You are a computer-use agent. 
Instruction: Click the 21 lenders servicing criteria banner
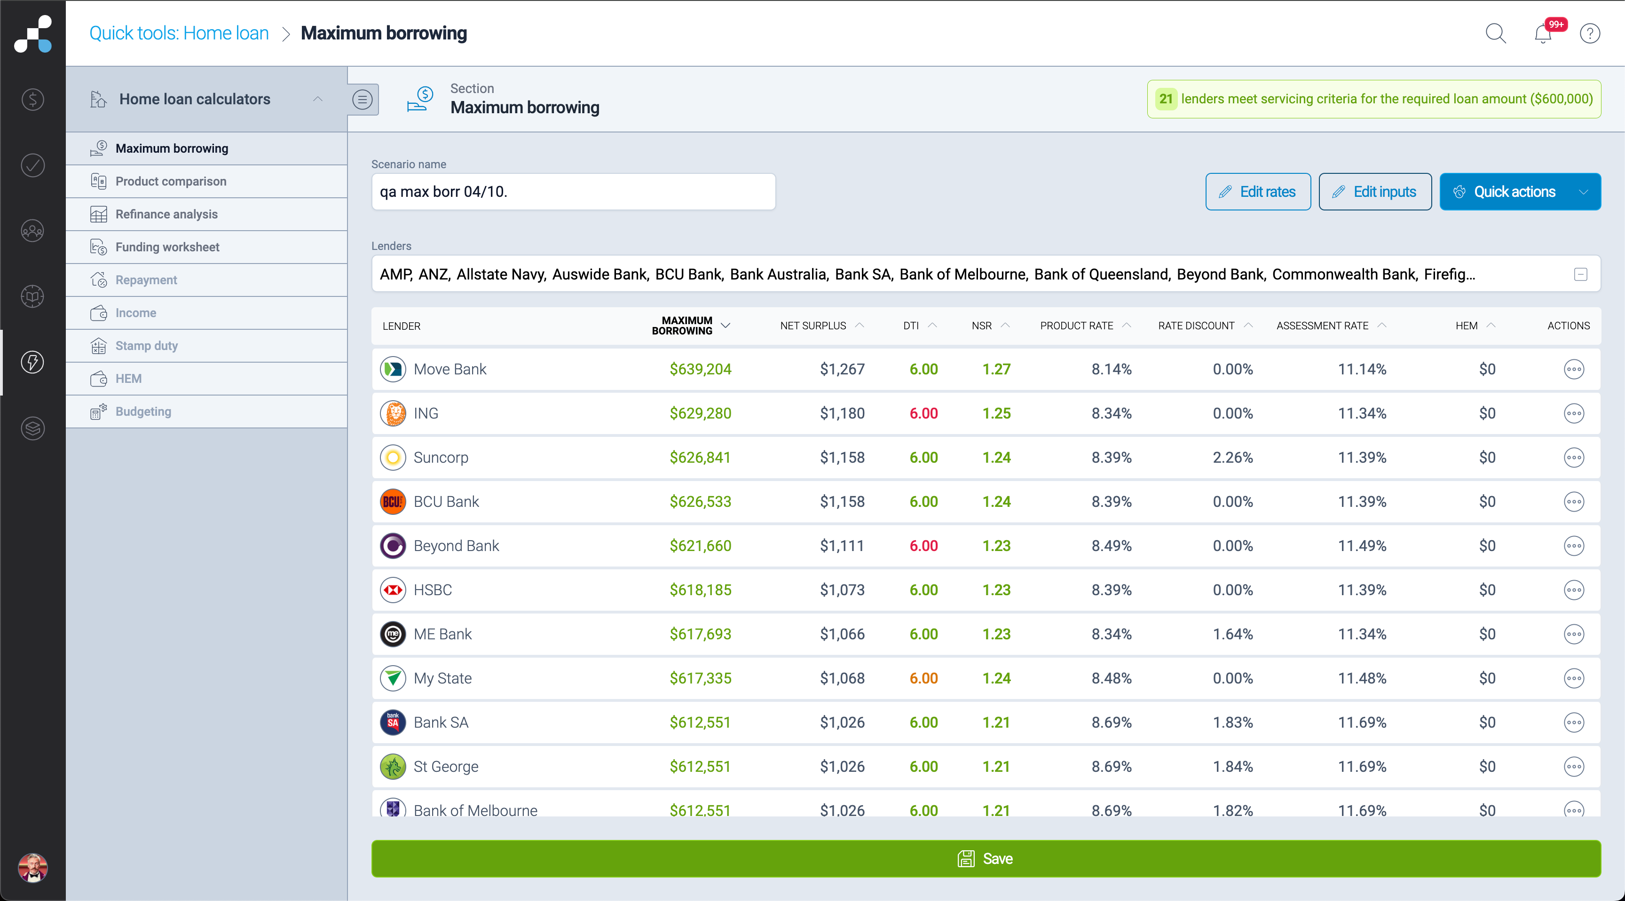coord(1374,99)
